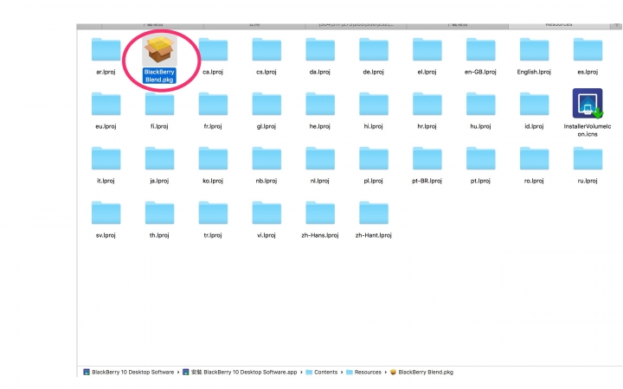Select the BlackBerry Blend.pkg package icon

point(159,50)
